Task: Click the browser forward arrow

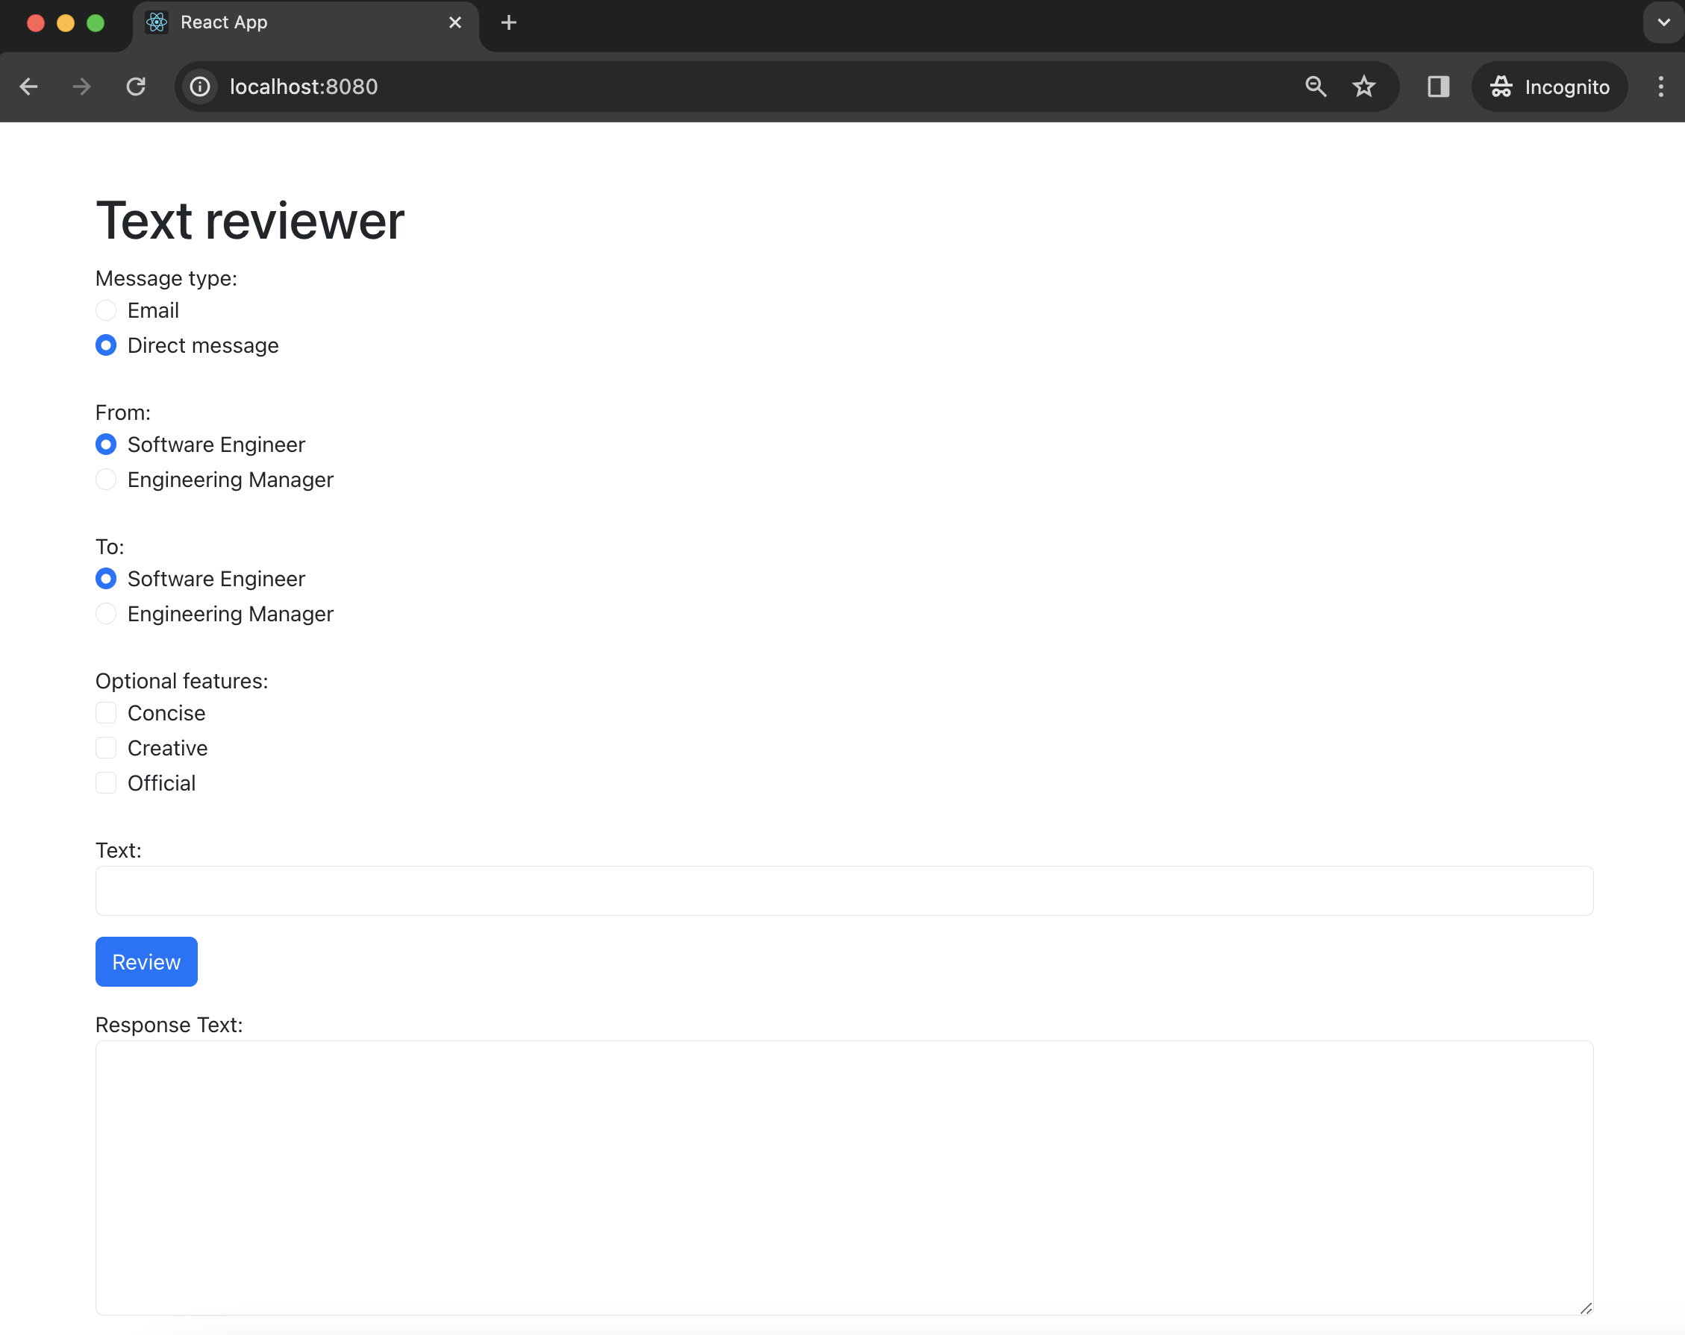Action: coord(82,87)
